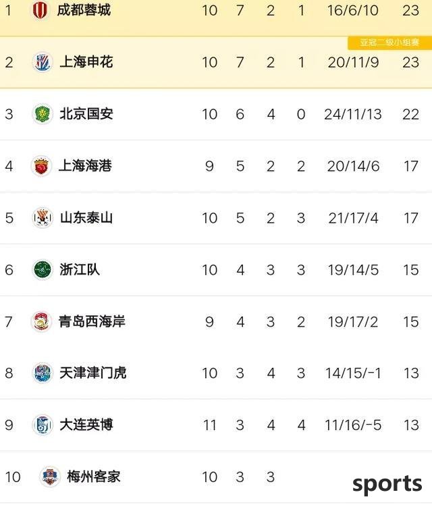Click the 天津津门虎 team name
The height and width of the screenshot is (505, 432).
[x=92, y=373]
